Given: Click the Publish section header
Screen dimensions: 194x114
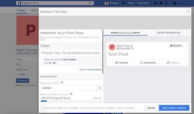Looking at the screenshot, I should pos(45,46).
